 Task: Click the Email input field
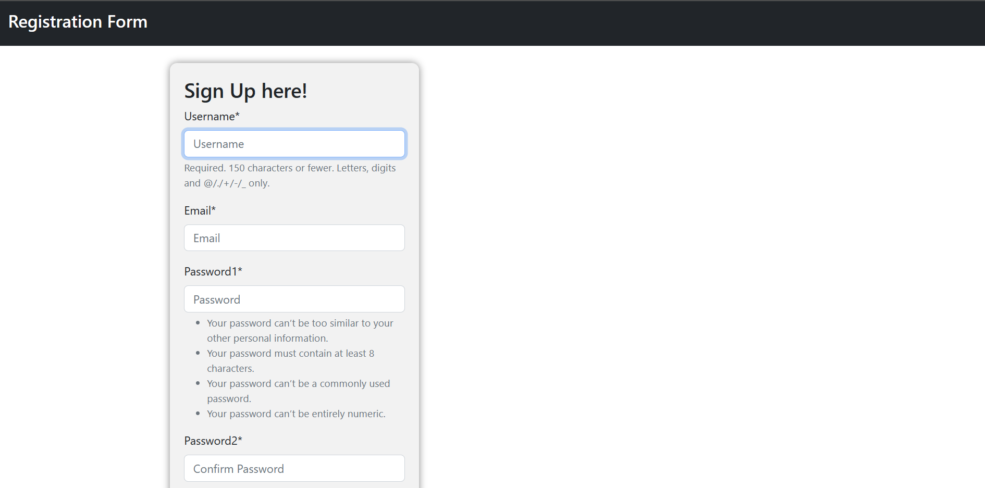click(x=294, y=237)
